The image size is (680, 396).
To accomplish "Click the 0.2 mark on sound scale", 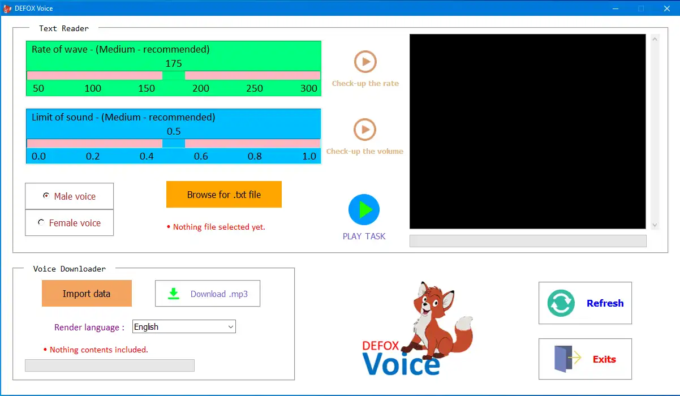I will [x=93, y=156].
